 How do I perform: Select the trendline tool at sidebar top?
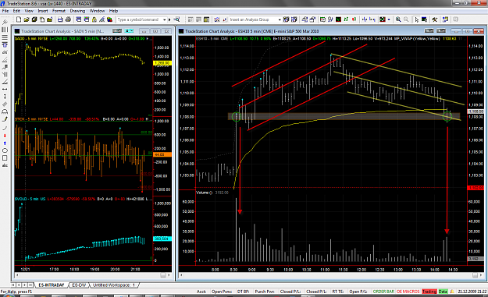point(5,22)
